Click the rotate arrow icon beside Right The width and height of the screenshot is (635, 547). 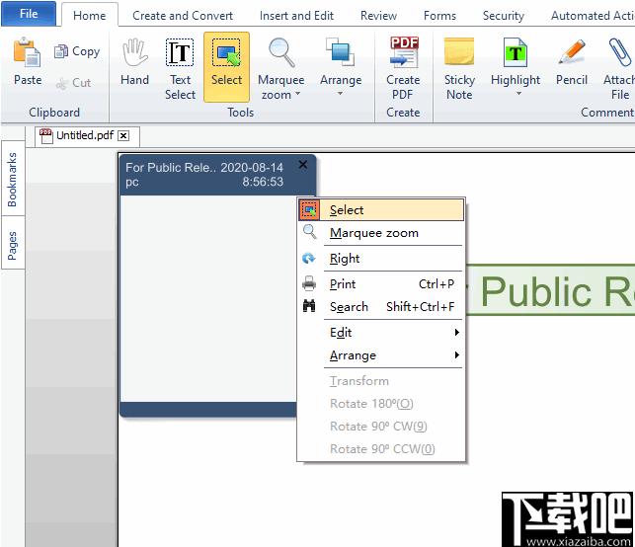309,258
